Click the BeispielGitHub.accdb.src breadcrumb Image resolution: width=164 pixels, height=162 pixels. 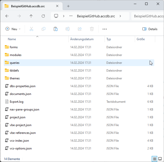click(96, 16)
